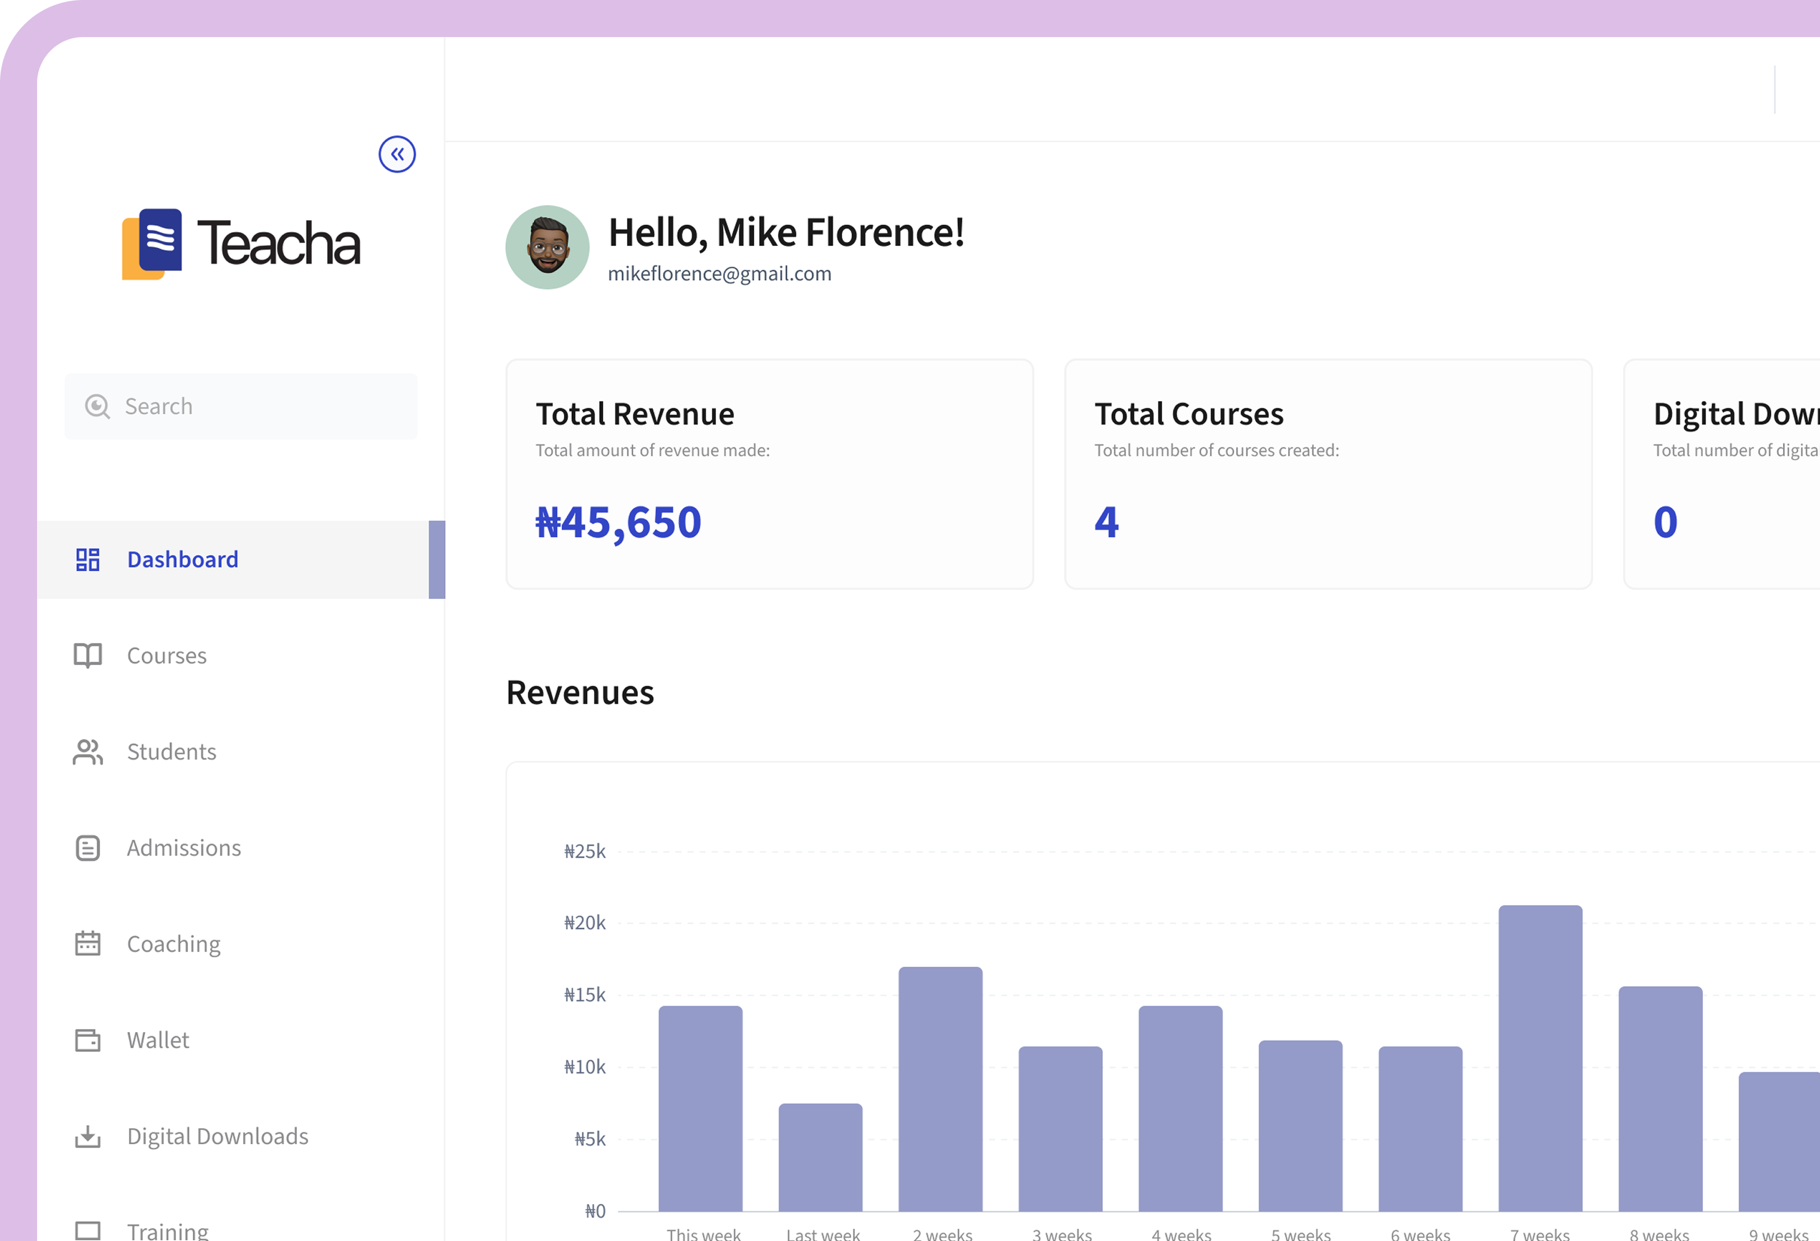Viewport: 1820px width, 1241px height.
Task: Click the Teacha logo
Action: [241, 244]
